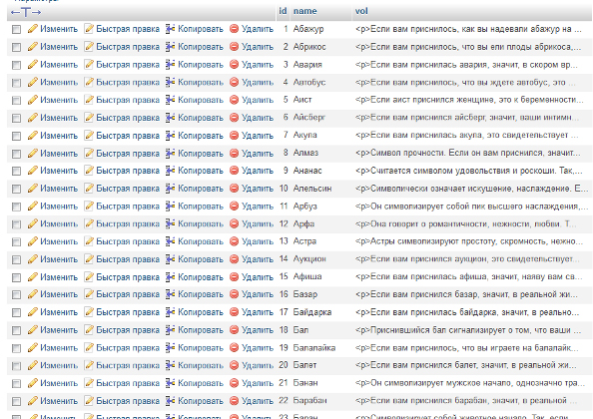Click Быстрая правка link in Аист row
The height and width of the screenshot is (419, 593).
click(128, 100)
